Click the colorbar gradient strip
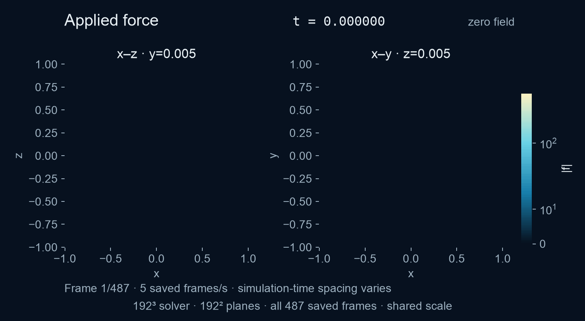 (526, 168)
